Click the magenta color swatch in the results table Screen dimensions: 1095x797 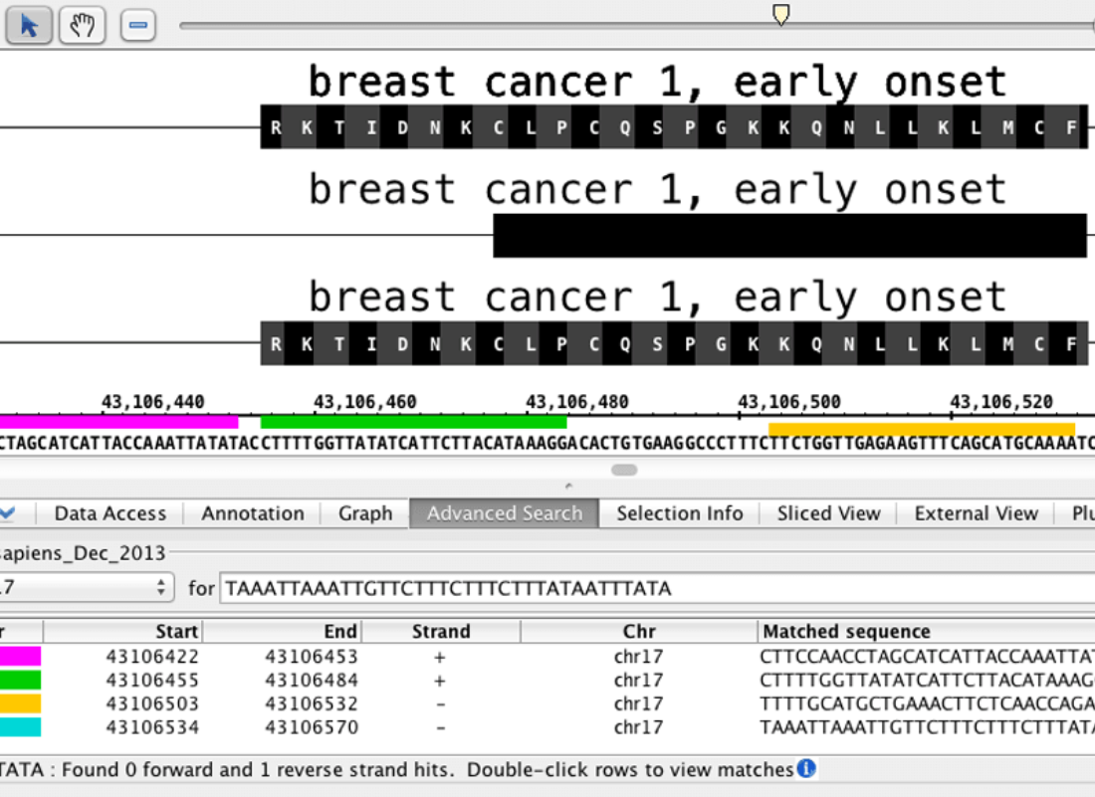(x=20, y=656)
